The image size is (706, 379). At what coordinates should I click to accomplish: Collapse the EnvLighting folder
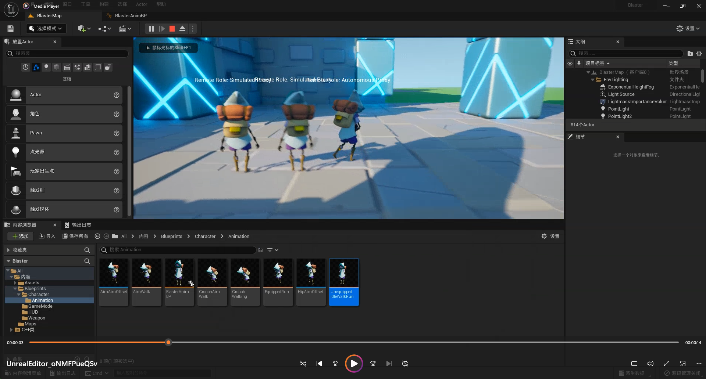point(593,80)
